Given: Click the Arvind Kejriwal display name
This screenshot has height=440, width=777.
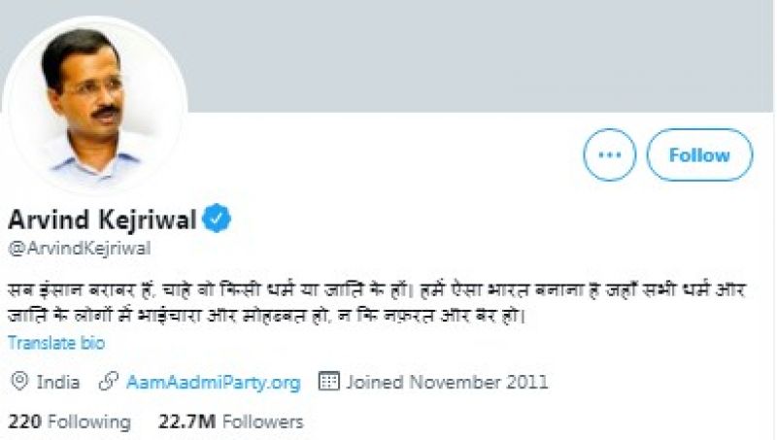Looking at the screenshot, I should click(101, 220).
